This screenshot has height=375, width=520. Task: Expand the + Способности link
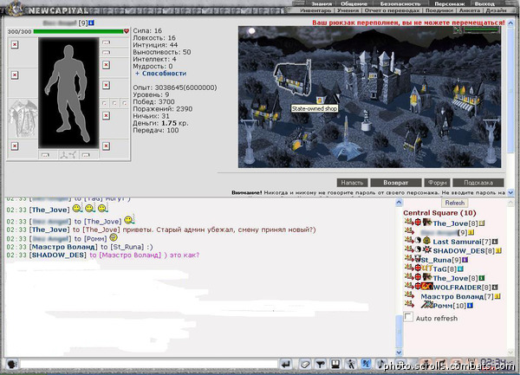(161, 74)
